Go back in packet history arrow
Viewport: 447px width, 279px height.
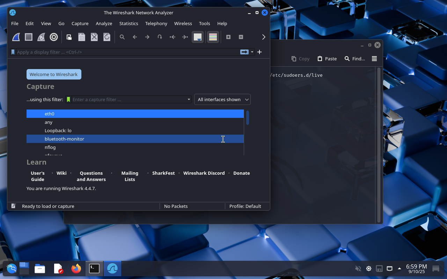click(135, 37)
